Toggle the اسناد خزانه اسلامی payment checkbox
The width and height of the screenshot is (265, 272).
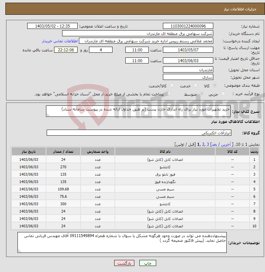[x=168, y=93]
